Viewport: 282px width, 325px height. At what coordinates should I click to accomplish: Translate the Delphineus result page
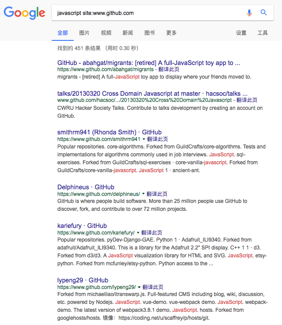click(x=157, y=194)
